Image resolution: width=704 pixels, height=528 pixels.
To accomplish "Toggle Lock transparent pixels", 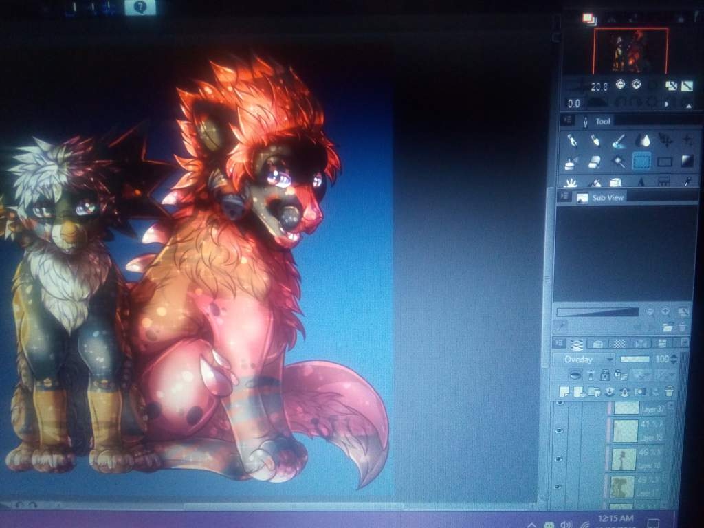I will (621, 374).
